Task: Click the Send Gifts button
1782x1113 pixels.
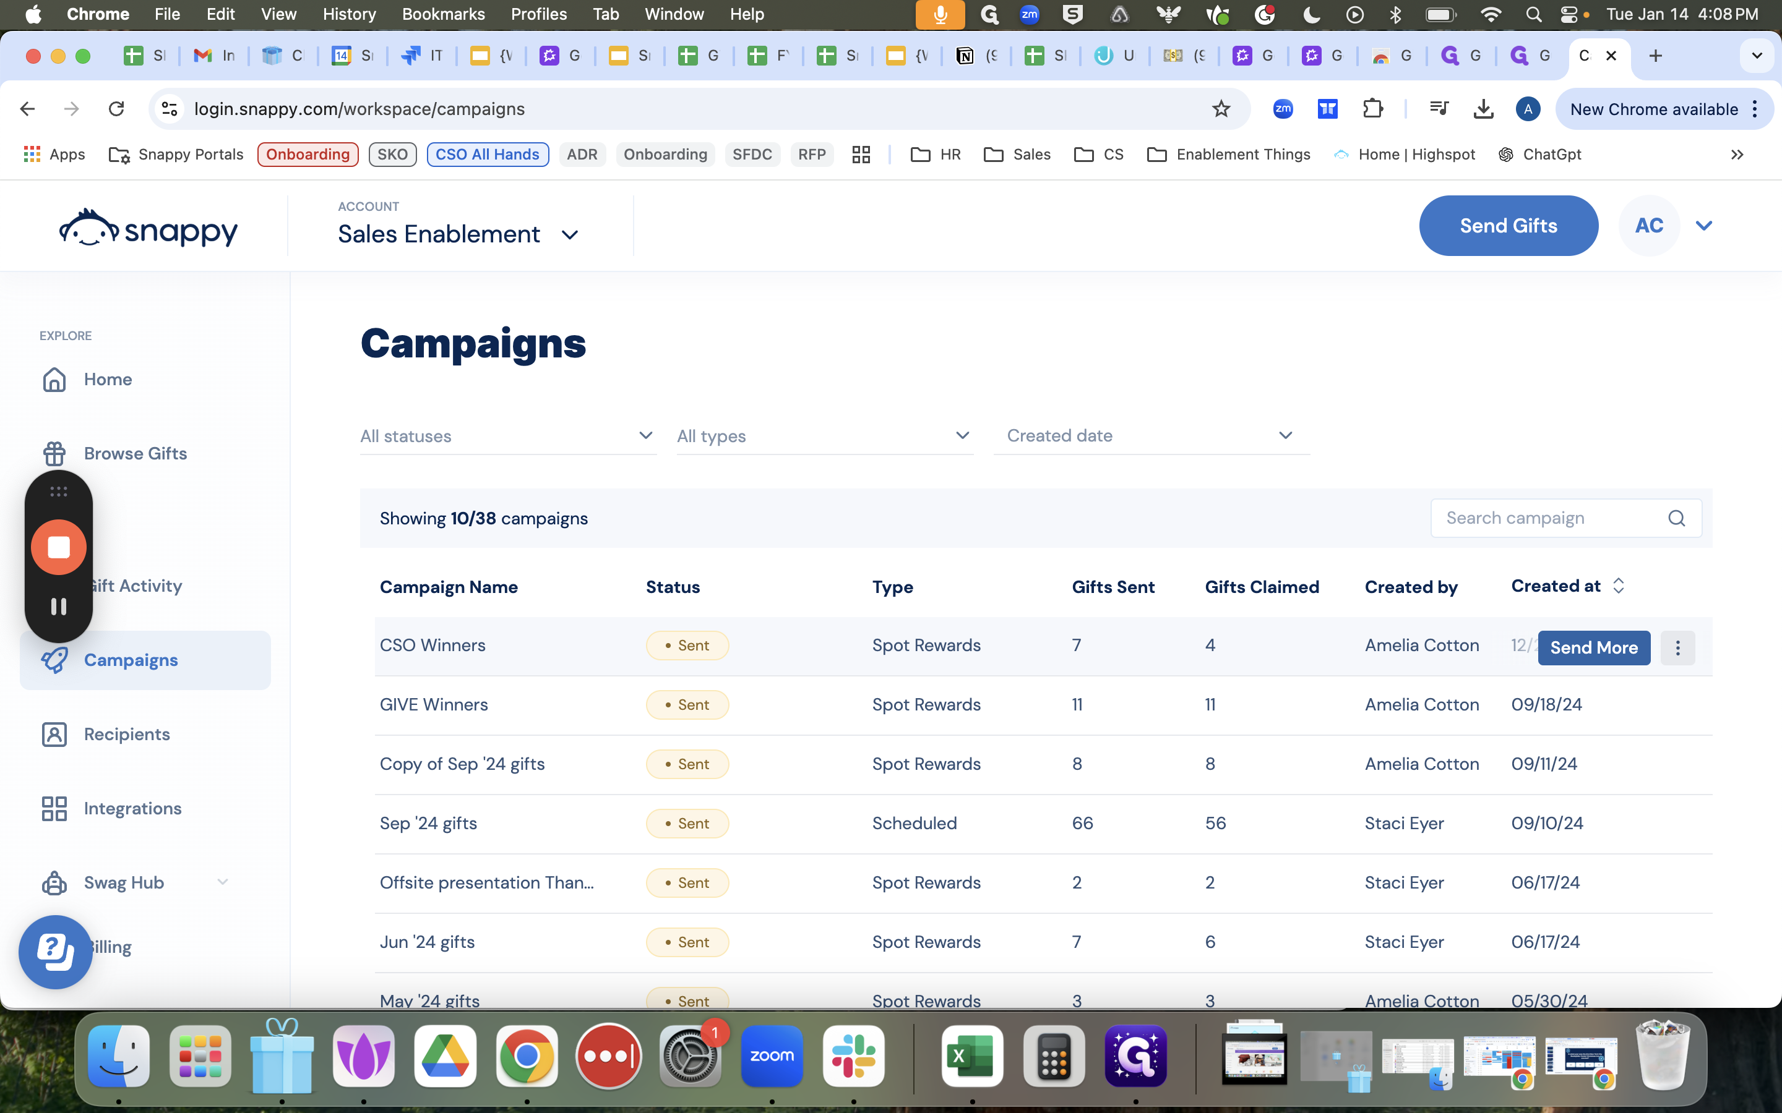Action: pos(1509,225)
